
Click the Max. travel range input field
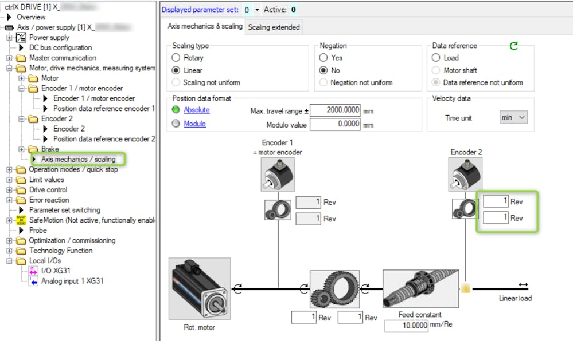click(x=335, y=110)
